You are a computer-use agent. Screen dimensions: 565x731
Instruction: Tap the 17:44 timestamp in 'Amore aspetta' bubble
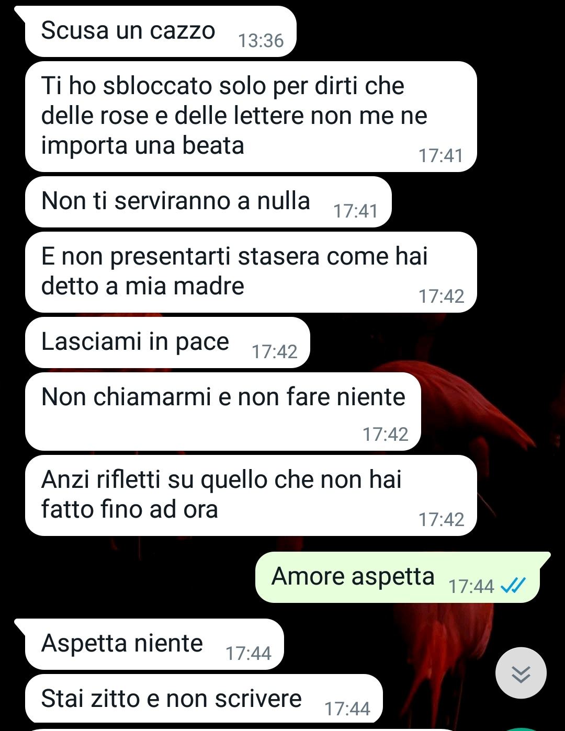point(471,587)
